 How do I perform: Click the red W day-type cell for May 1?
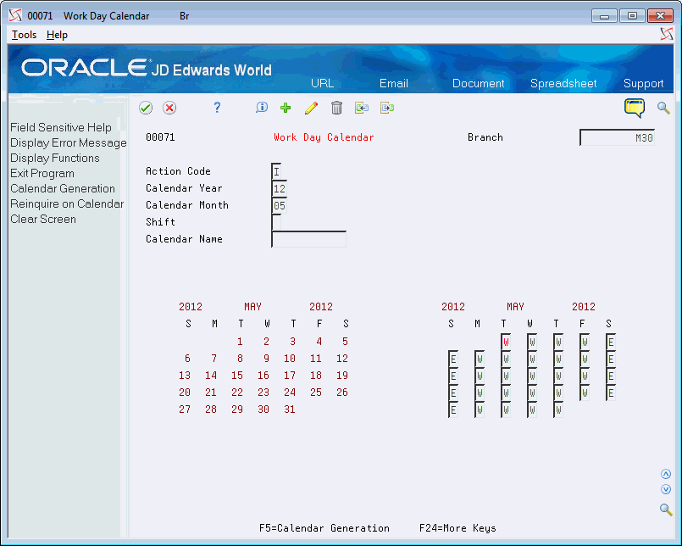(x=506, y=342)
